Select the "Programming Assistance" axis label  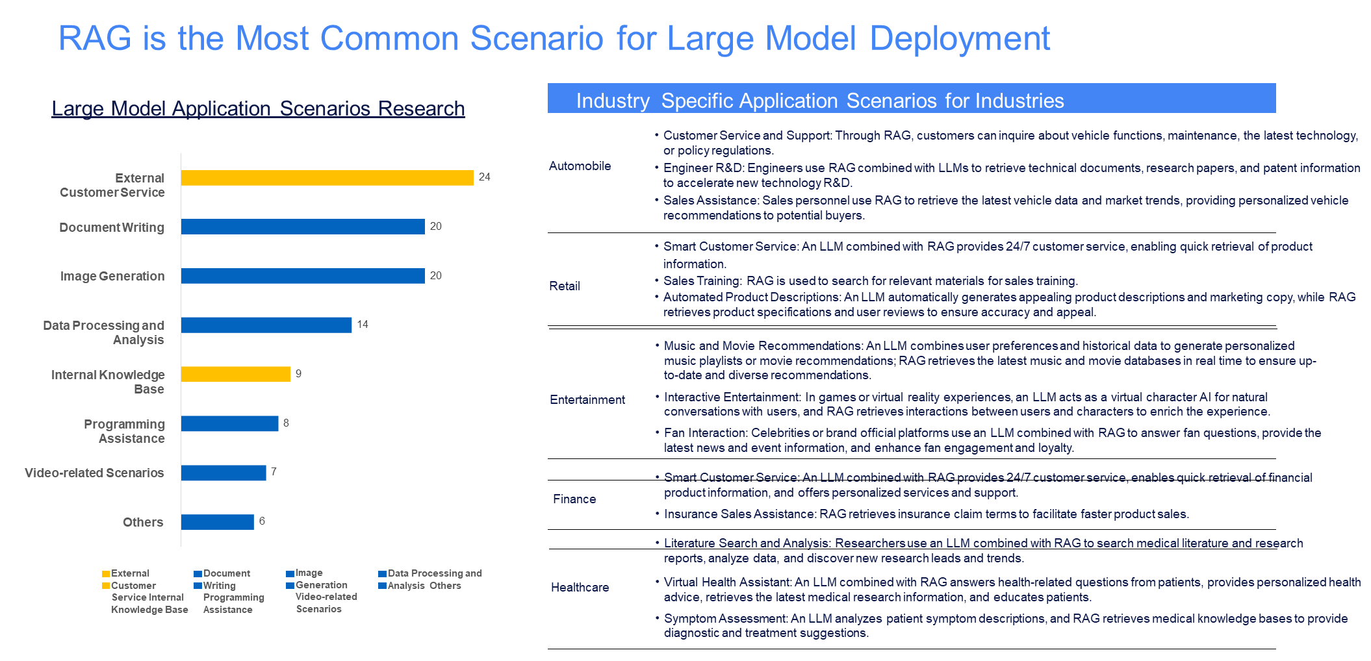pyautogui.click(x=124, y=431)
